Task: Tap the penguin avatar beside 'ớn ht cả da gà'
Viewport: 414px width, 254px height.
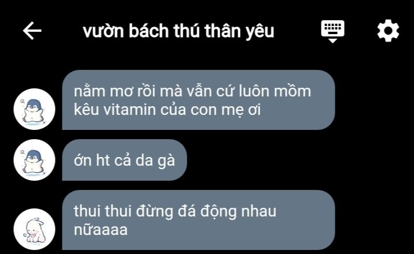Action: click(34, 160)
